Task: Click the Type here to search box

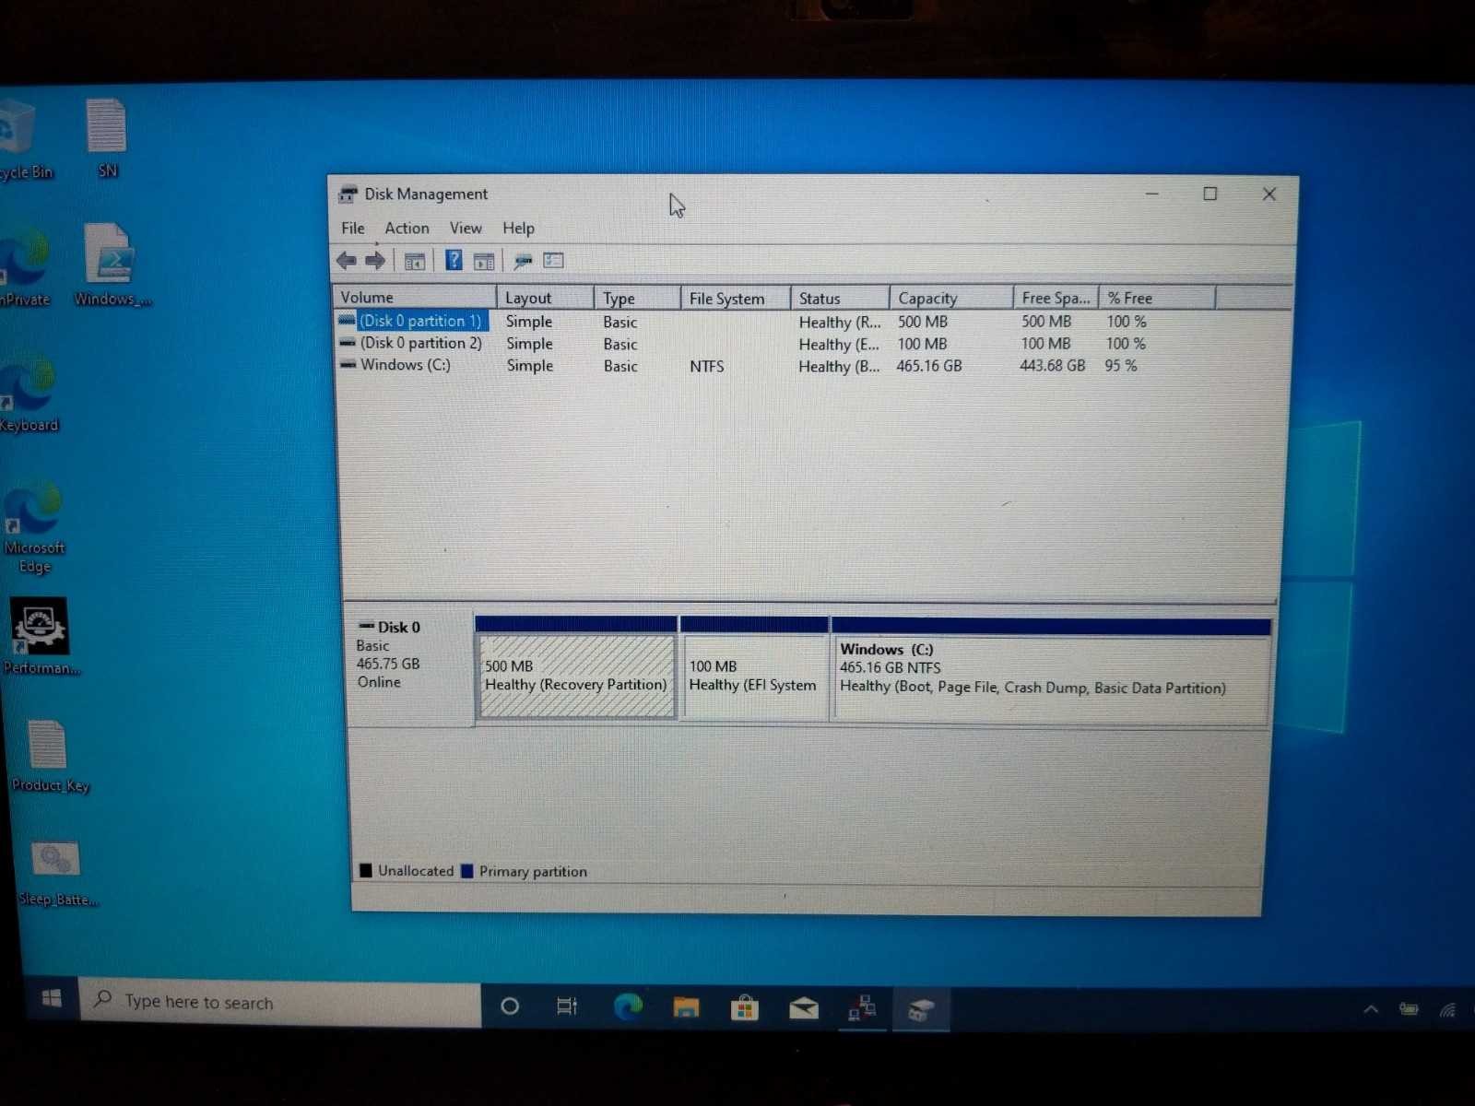Action: (281, 1002)
